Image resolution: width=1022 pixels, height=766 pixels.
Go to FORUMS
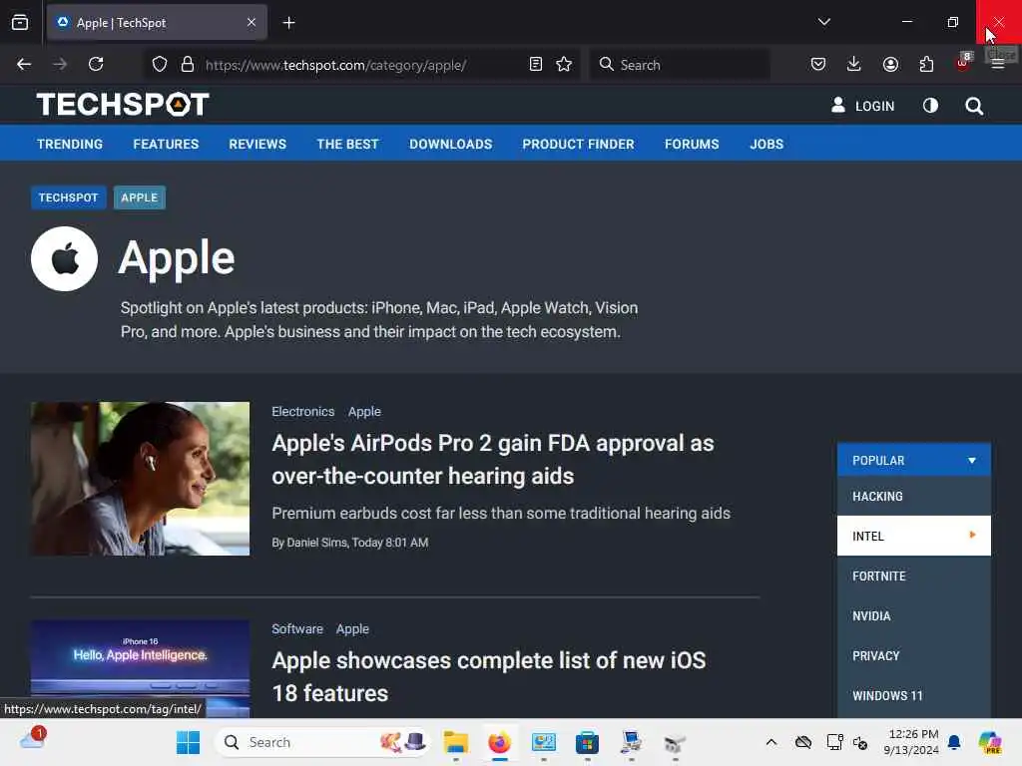692,144
